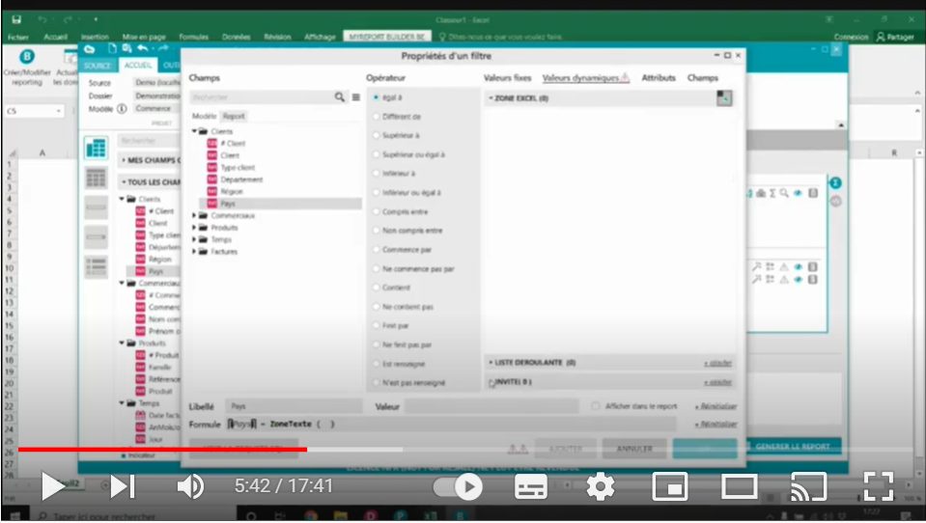The width and height of the screenshot is (926, 523).
Task: Switch to the Attributs tab
Action: point(659,77)
